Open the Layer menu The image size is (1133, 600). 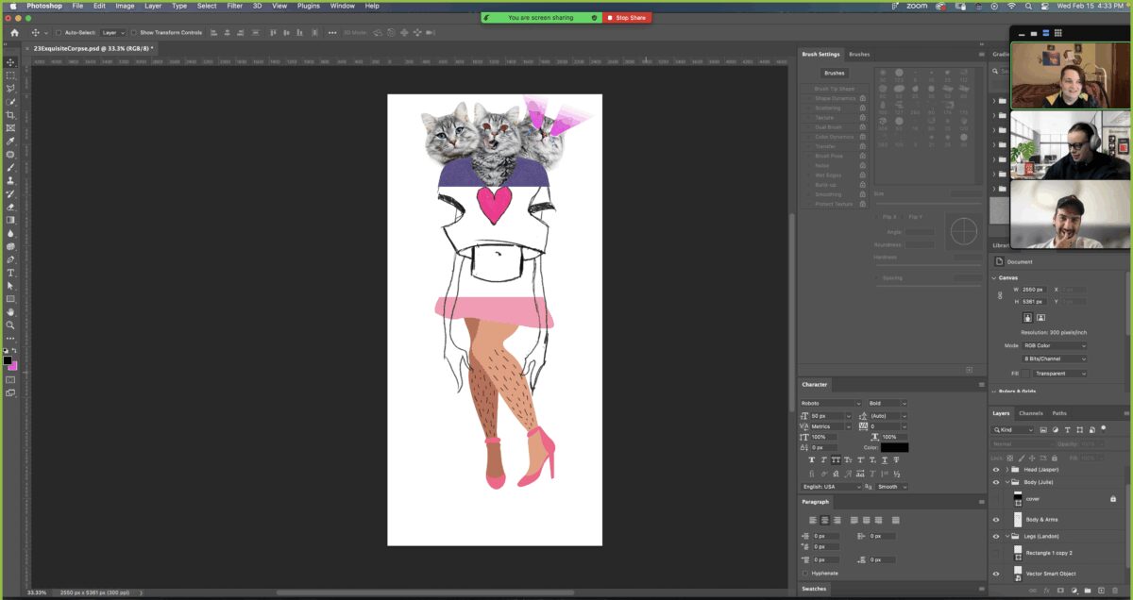click(x=153, y=6)
